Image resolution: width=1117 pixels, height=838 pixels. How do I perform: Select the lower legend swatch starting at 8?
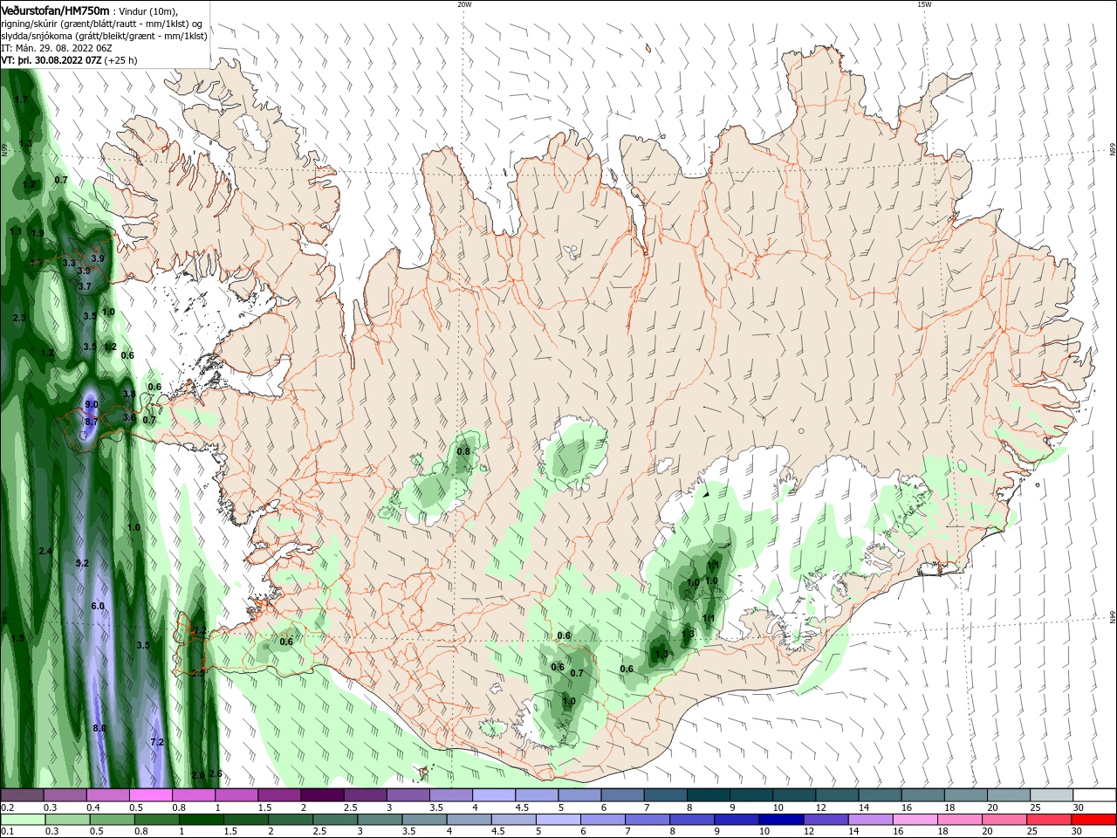(692, 820)
